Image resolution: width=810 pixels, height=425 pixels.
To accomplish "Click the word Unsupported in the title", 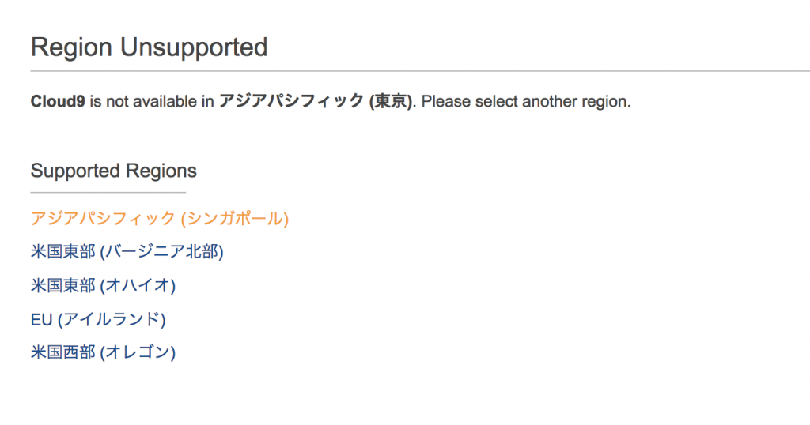I will 195,48.
